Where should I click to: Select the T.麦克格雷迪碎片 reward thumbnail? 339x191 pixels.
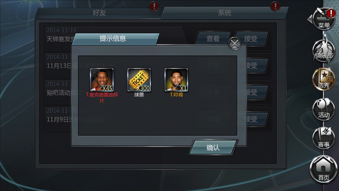[102, 80]
